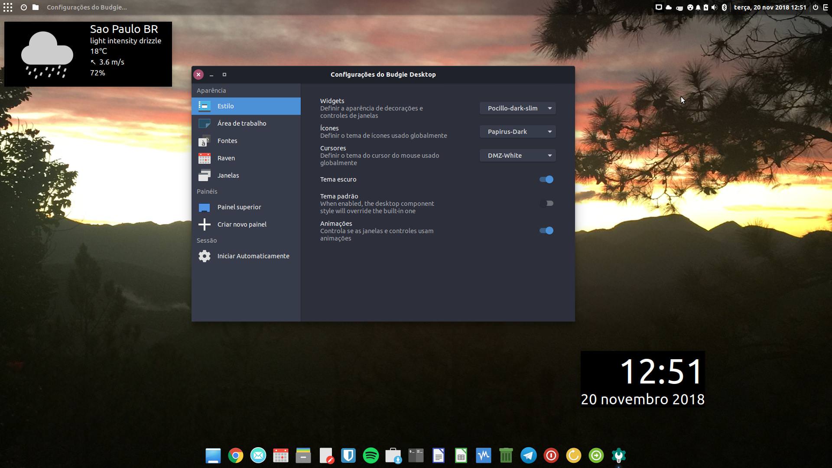Launch Spotify from the dock
This screenshot has width=832, height=468.
371,455
